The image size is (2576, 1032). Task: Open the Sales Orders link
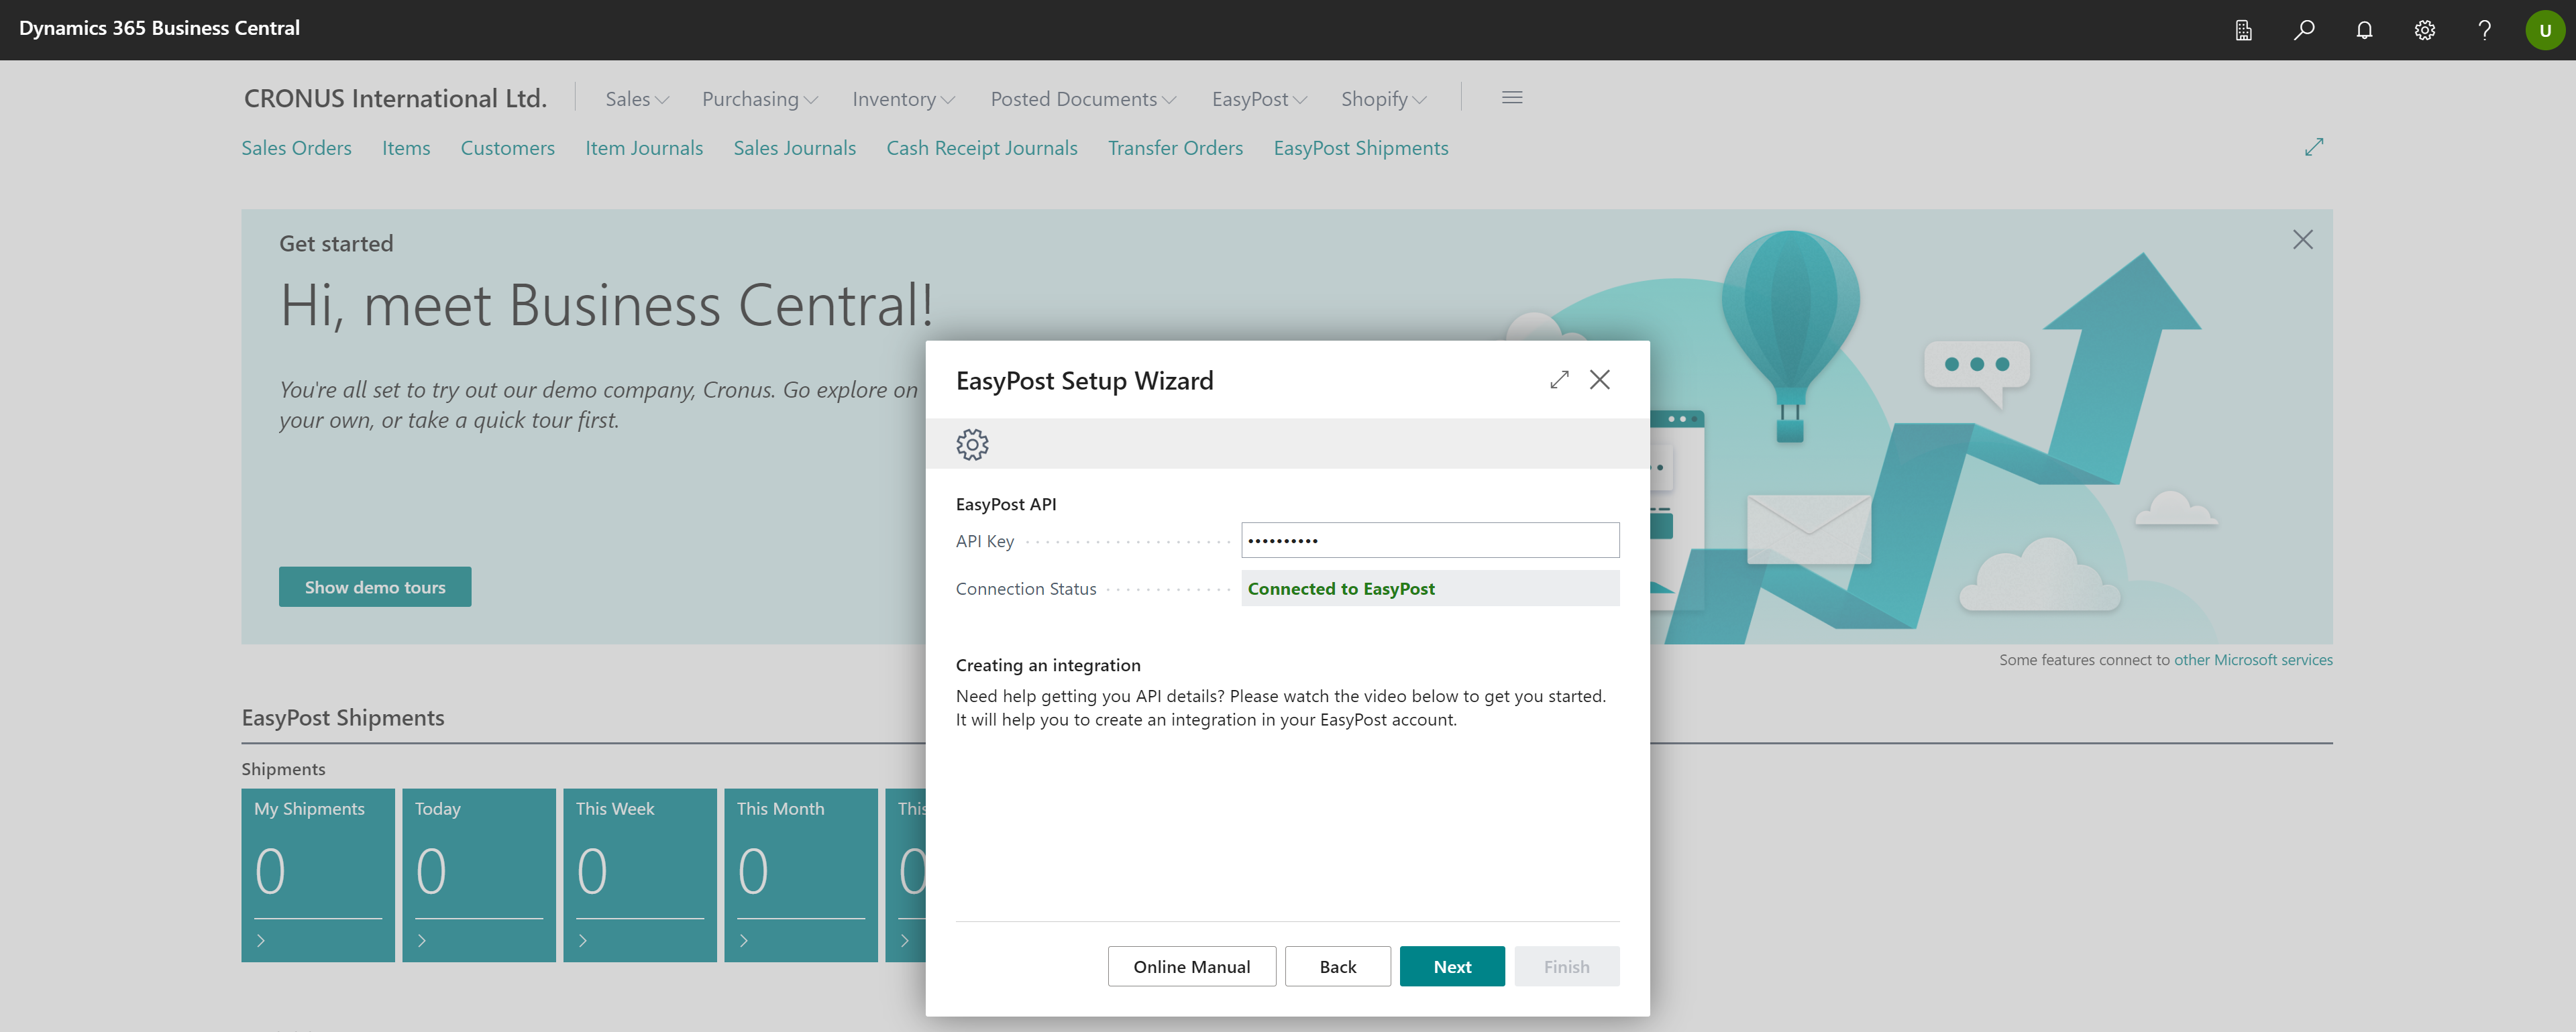pos(296,148)
